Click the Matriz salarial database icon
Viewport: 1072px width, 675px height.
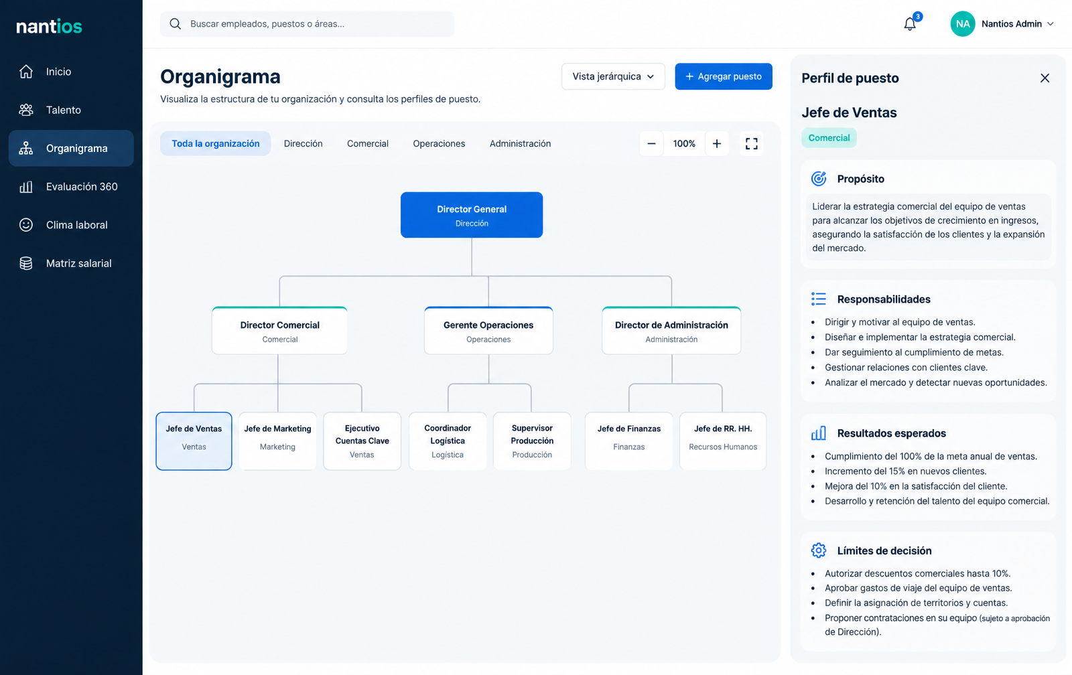[26, 263]
